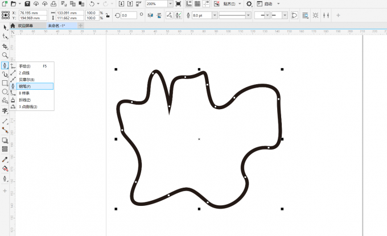
Task: Toggle the lock ratio padlock
Action: point(108,15)
